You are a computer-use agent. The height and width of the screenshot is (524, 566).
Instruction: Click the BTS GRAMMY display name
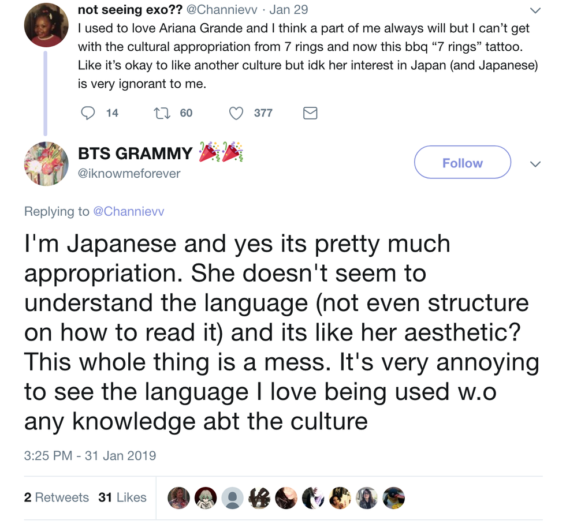click(135, 154)
